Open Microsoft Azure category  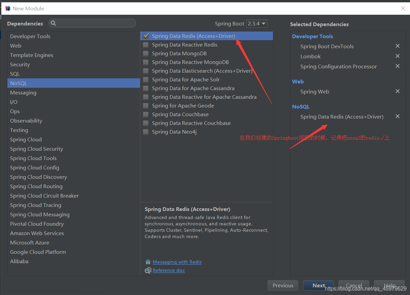(x=74, y=242)
